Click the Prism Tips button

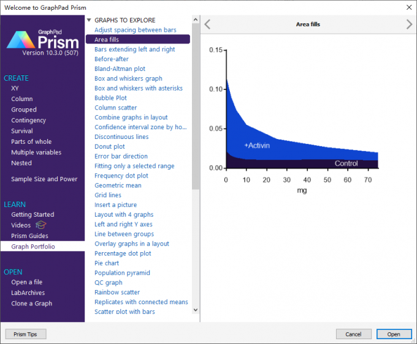[x=26, y=334]
